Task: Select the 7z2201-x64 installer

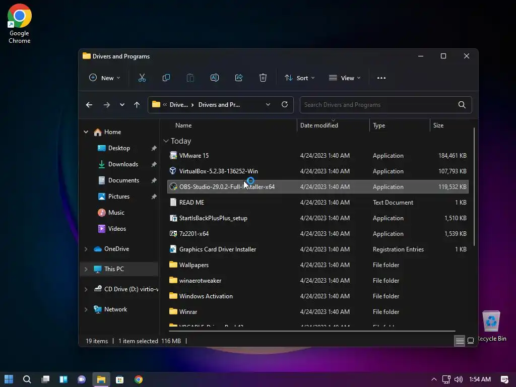Action: [x=317, y=234]
